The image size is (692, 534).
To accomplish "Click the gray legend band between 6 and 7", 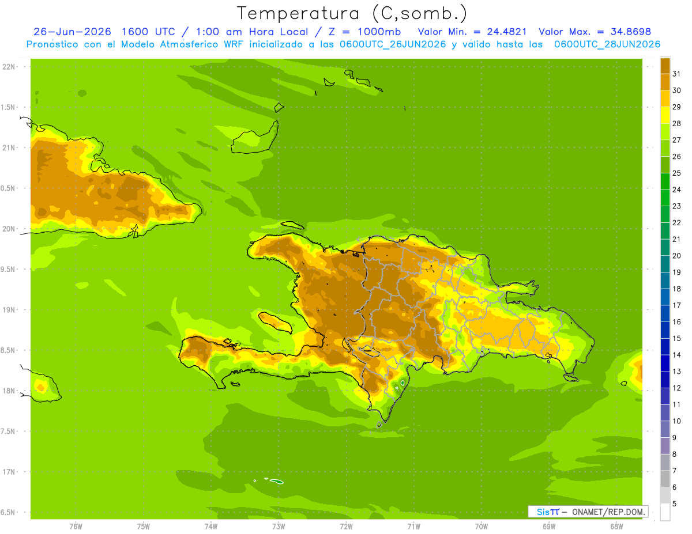I will click(x=665, y=479).
